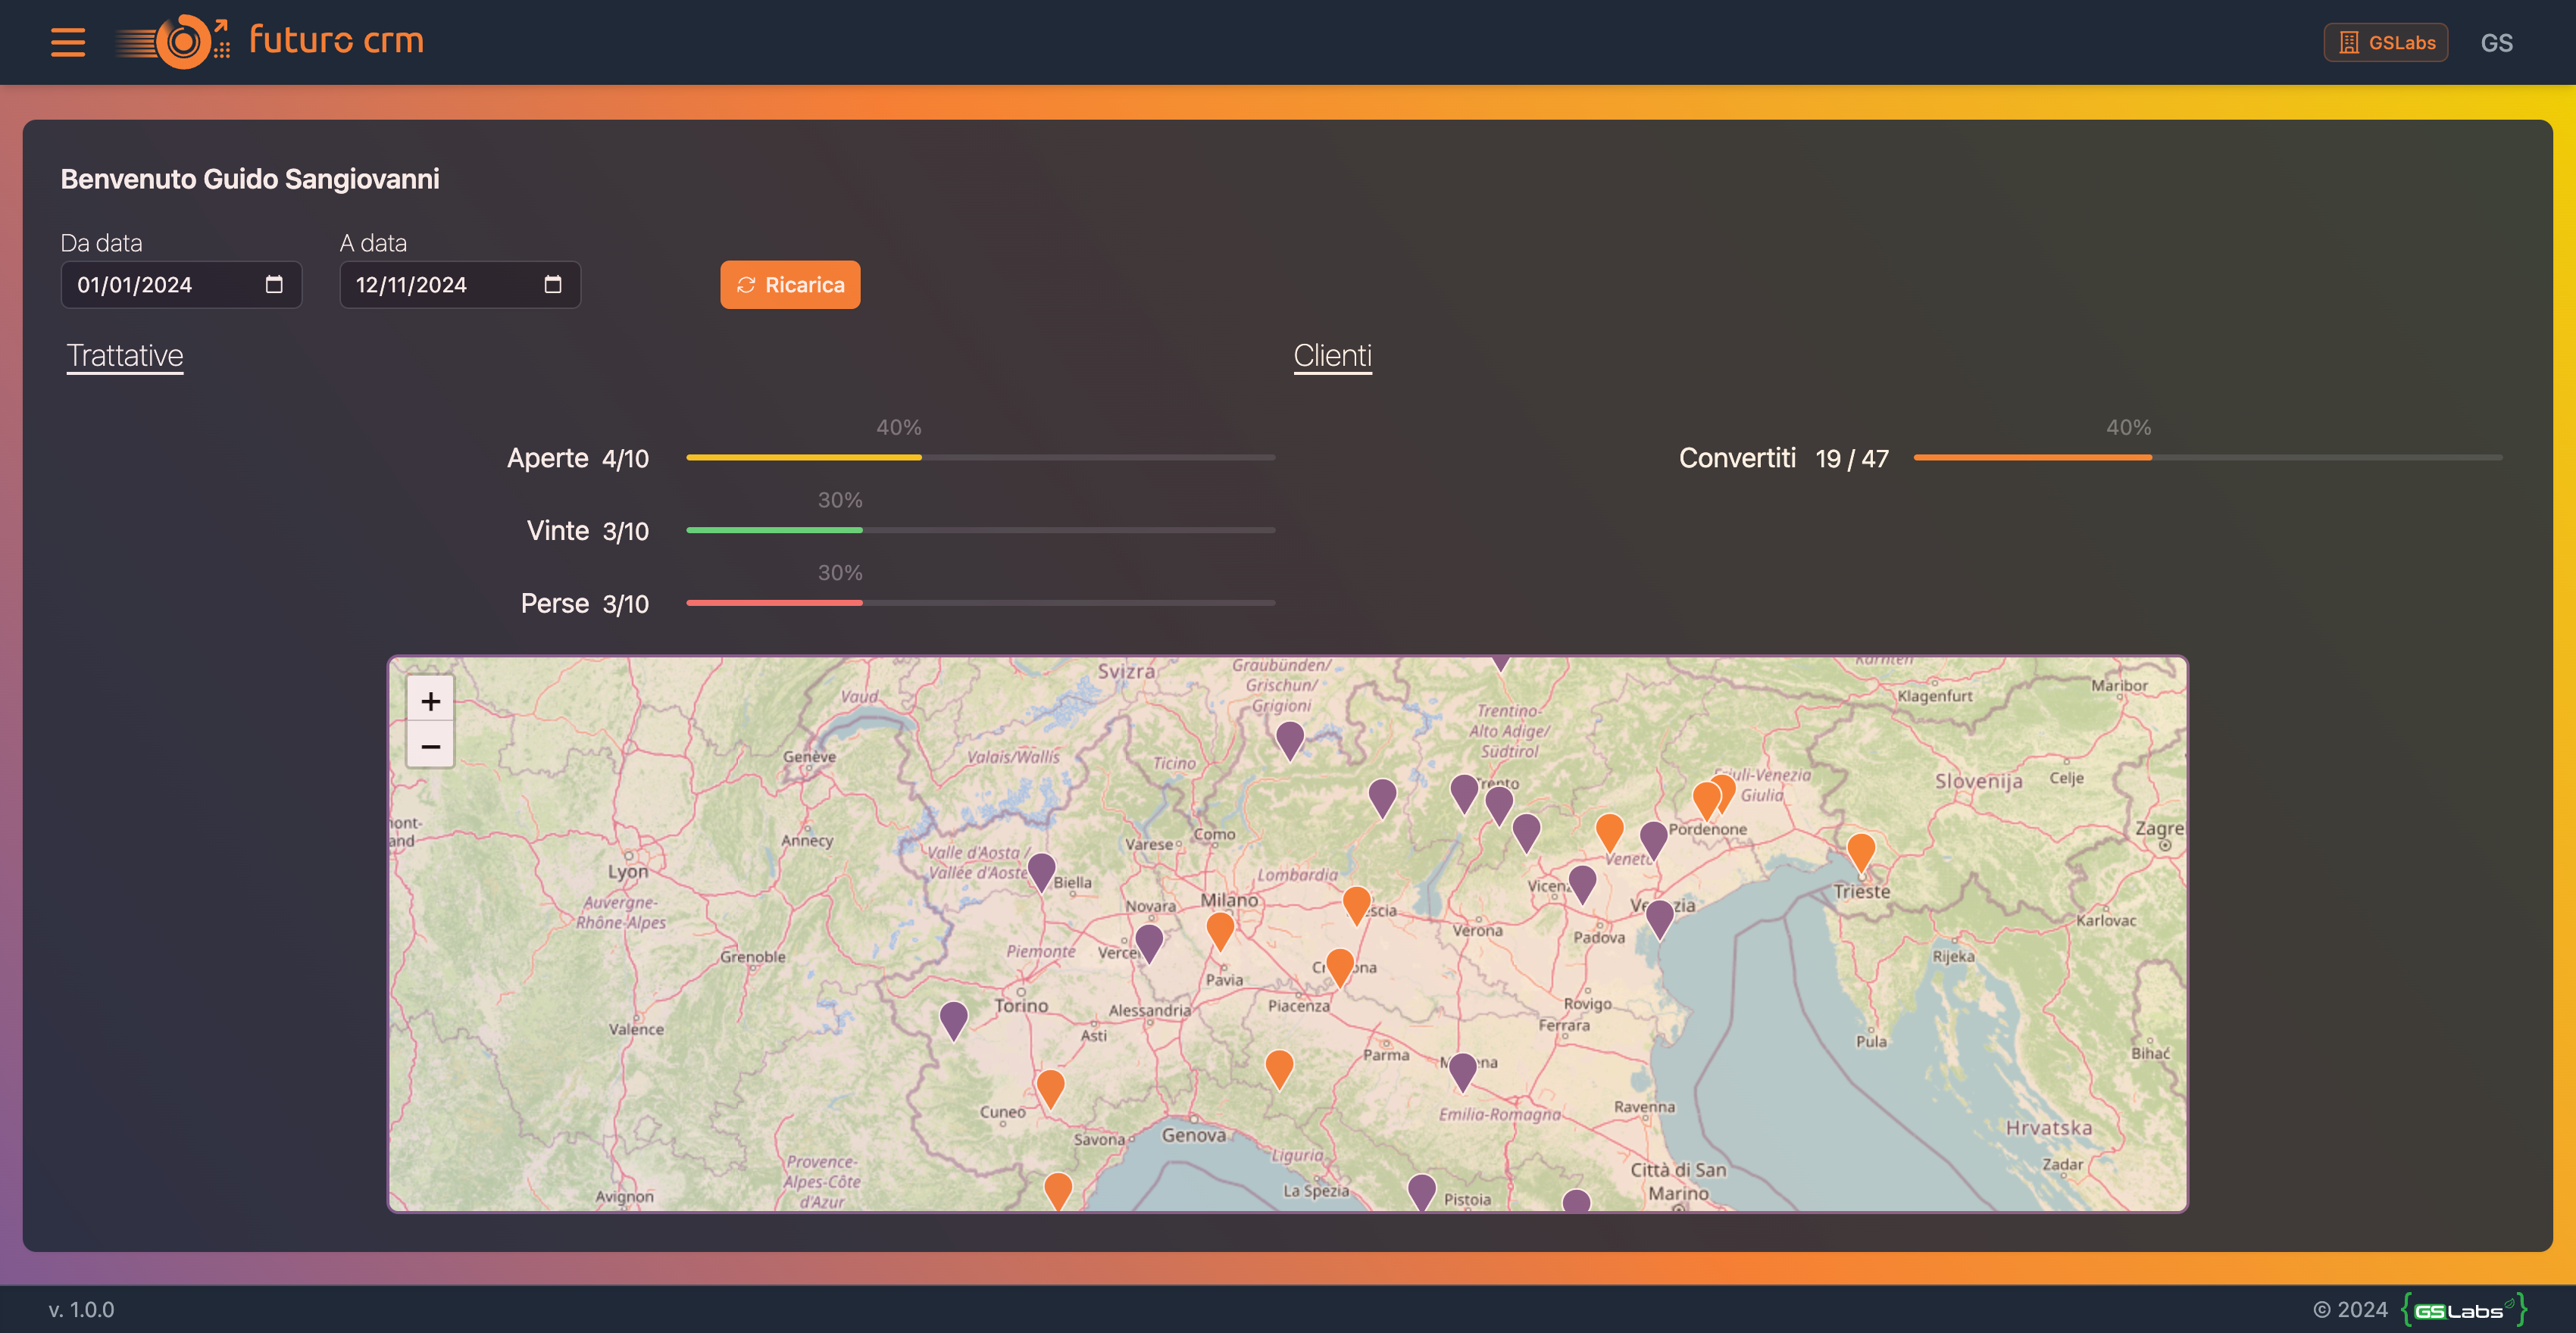Select the orange marker at Trieste
This screenshot has width=2576, height=1333.
tap(1861, 854)
